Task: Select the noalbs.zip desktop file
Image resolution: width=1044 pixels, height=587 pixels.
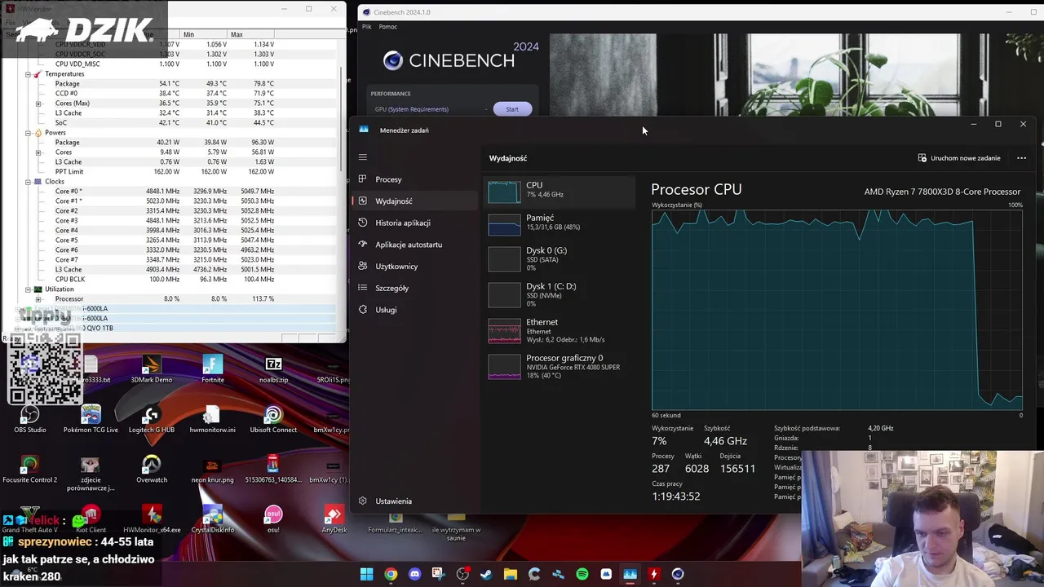Action: (273, 369)
